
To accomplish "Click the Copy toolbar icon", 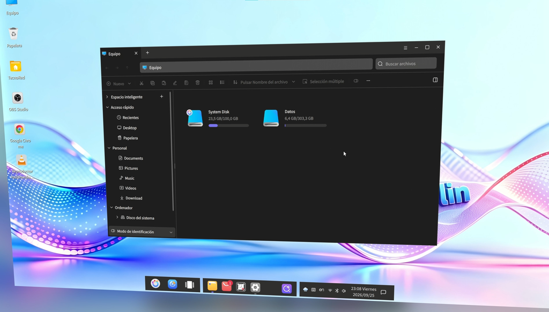I will pyautogui.click(x=152, y=83).
